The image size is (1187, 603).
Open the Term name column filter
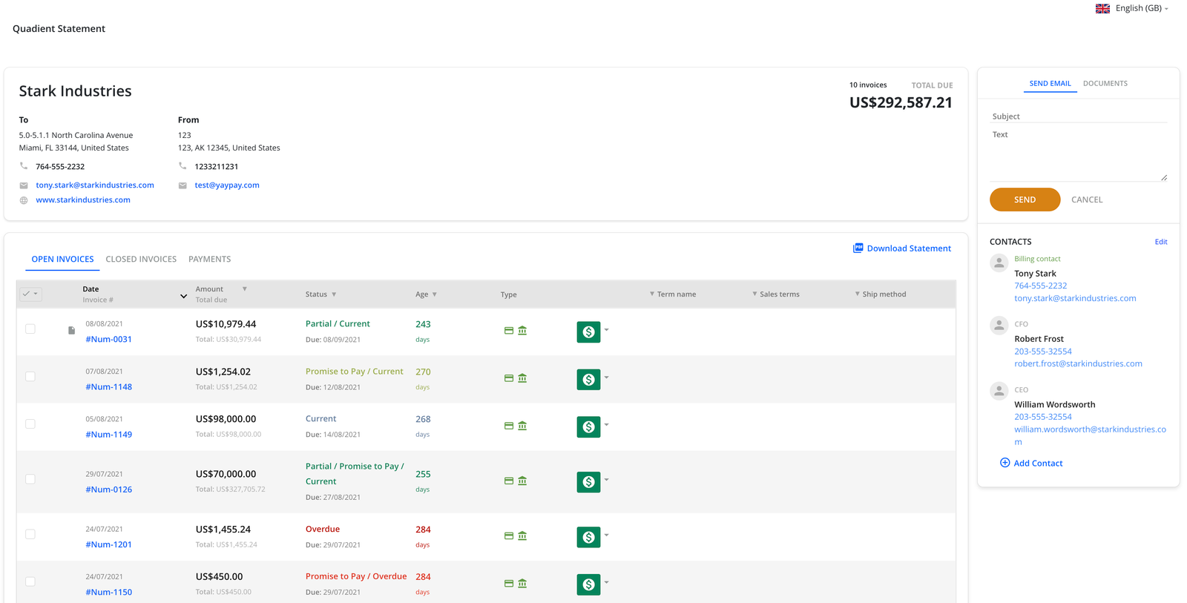pyautogui.click(x=651, y=294)
